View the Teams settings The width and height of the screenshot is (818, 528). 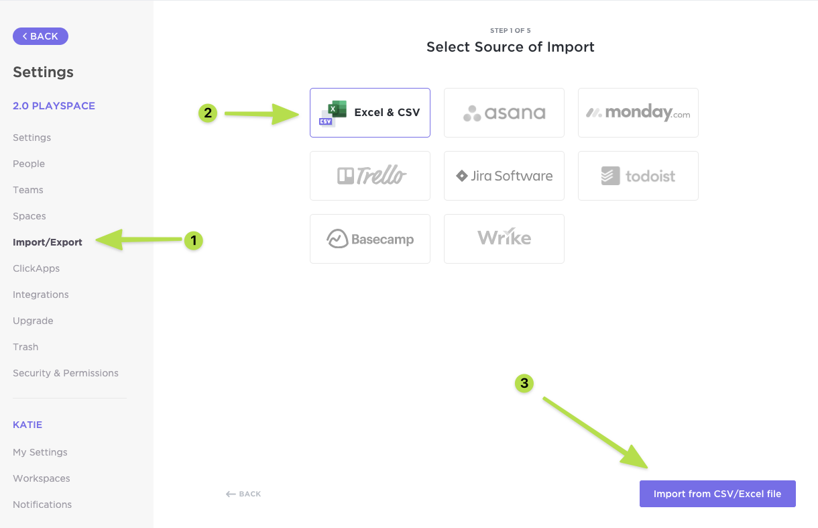[x=27, y=189]
